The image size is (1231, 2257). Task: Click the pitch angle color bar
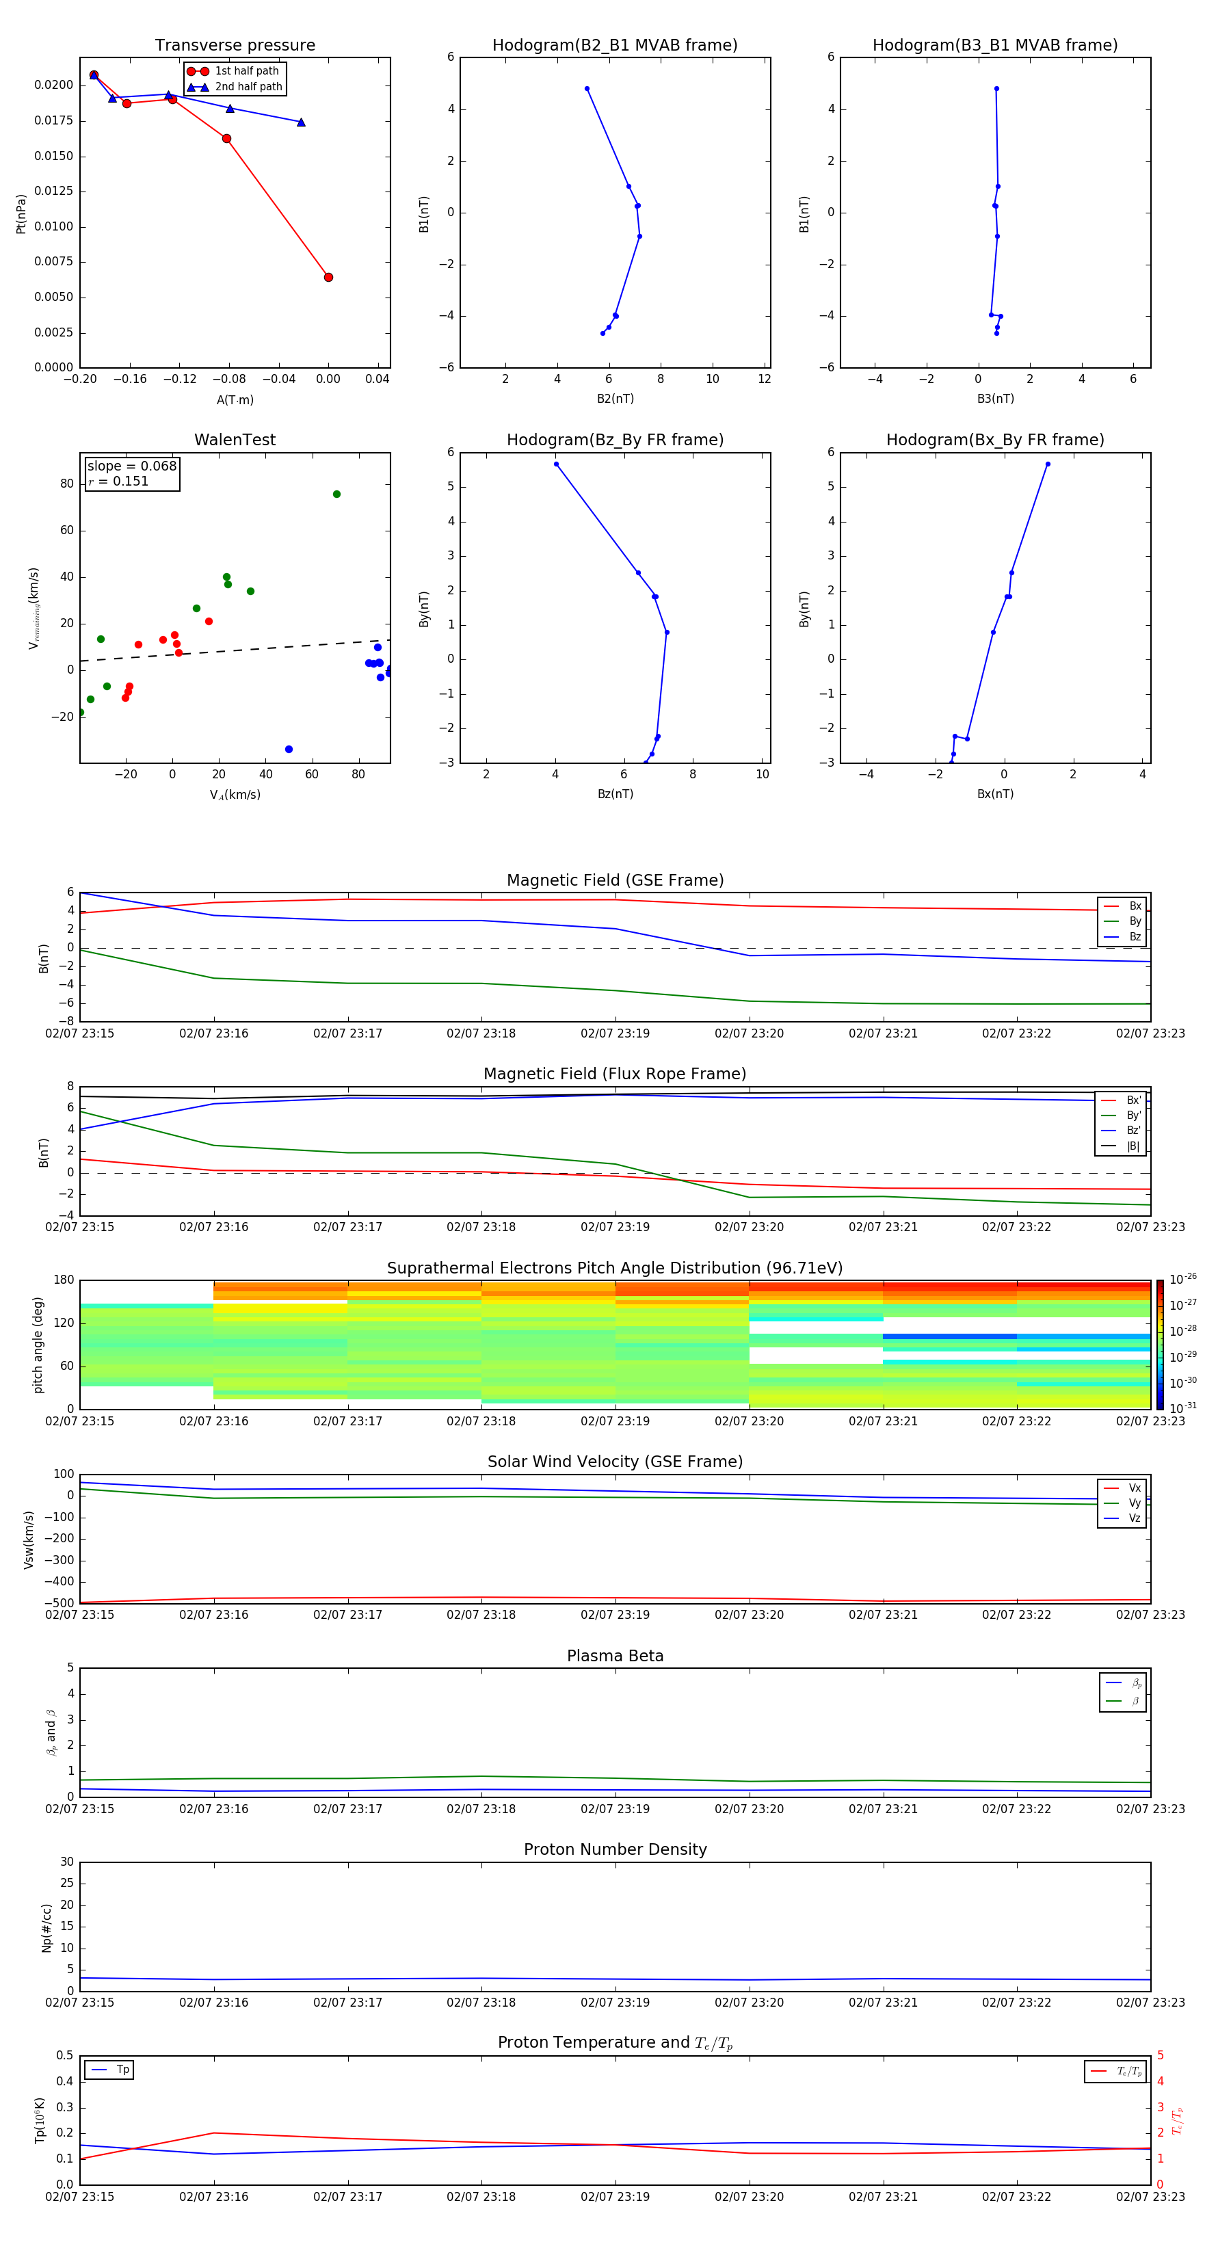click(x=1160, y=1344)
